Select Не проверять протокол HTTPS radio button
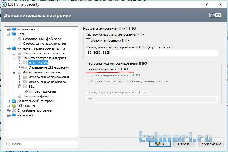This screenshot has width=228, height=152. click(x=91, y=75)
